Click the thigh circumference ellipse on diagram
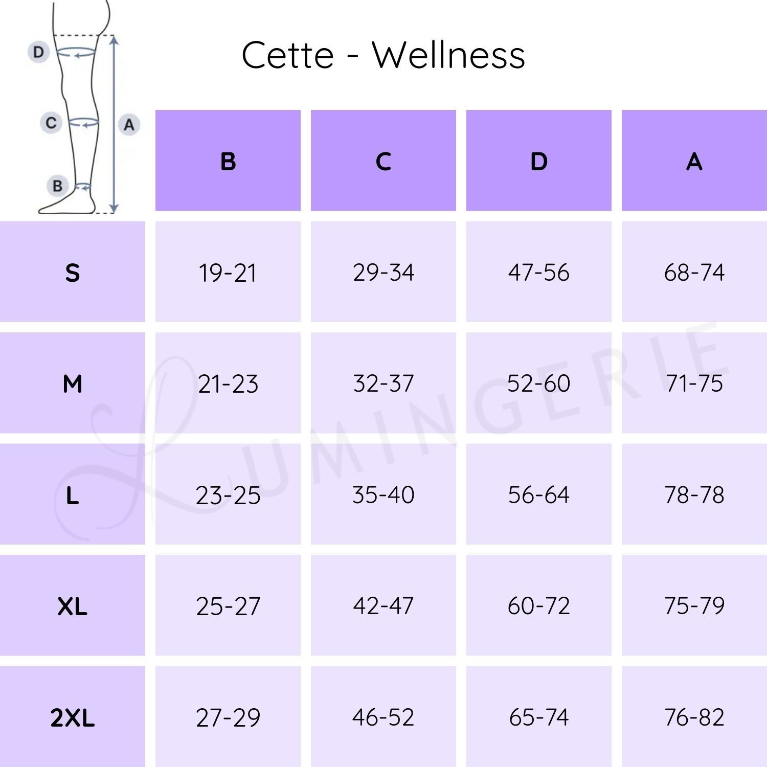Image resolution: width=767 pixels, height=767 pixels. [76, 52]
